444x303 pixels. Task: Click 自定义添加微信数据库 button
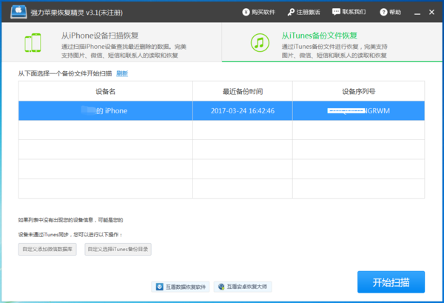47,249
